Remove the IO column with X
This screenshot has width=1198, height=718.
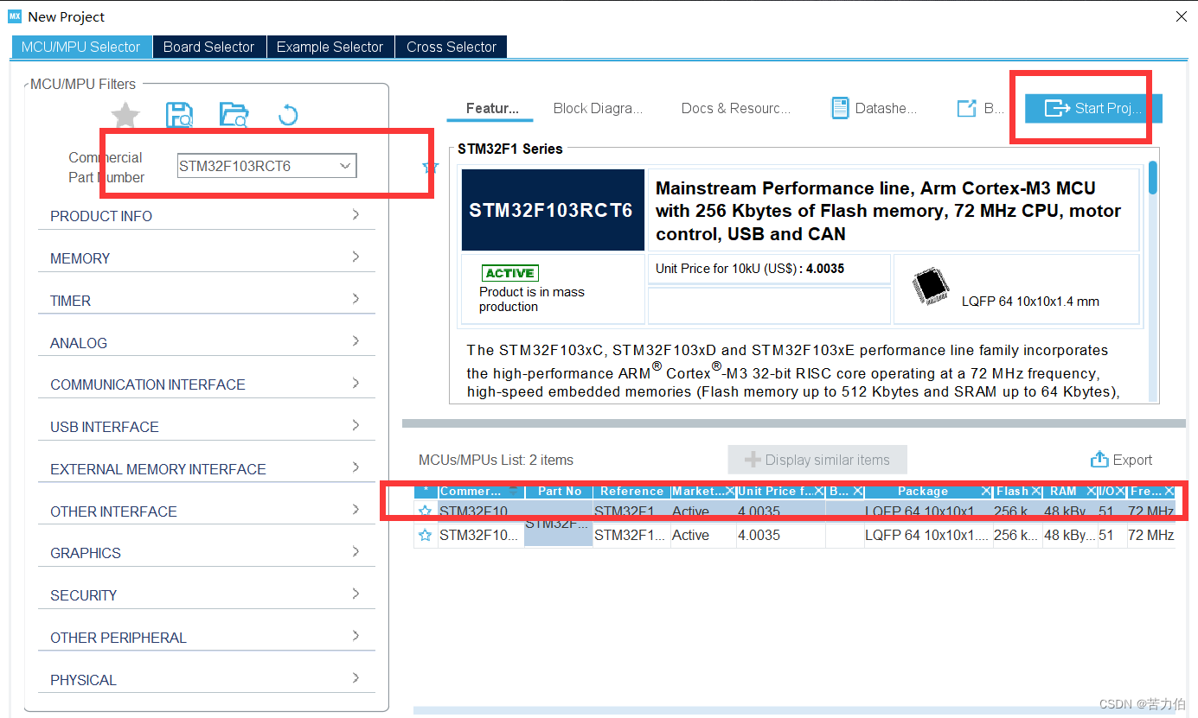click(x=1121, y=491)
